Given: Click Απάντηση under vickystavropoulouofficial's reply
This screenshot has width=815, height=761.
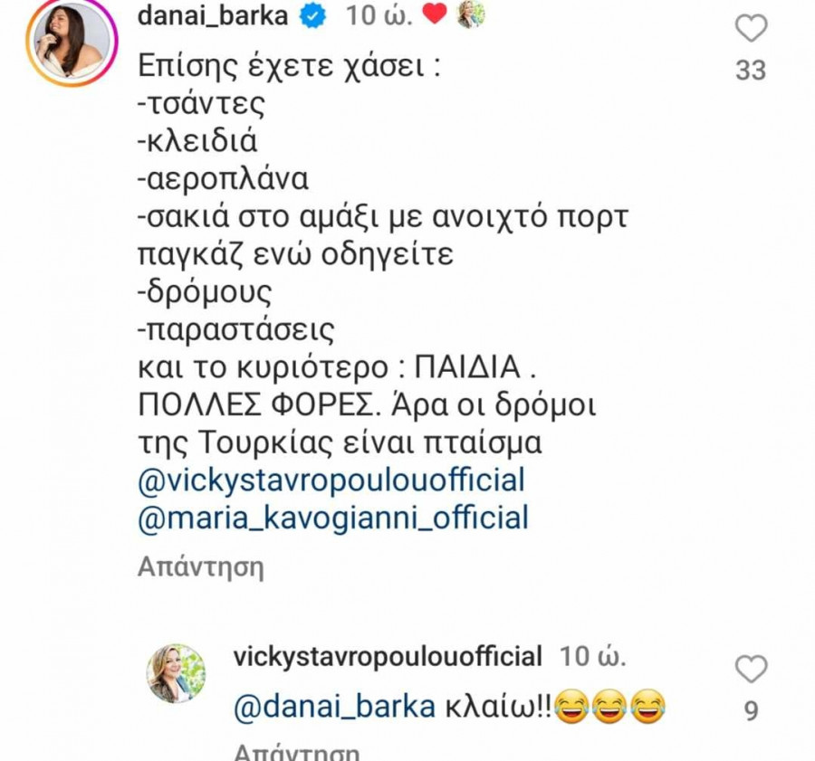Looking at the screenshot, I should [297, 753].
